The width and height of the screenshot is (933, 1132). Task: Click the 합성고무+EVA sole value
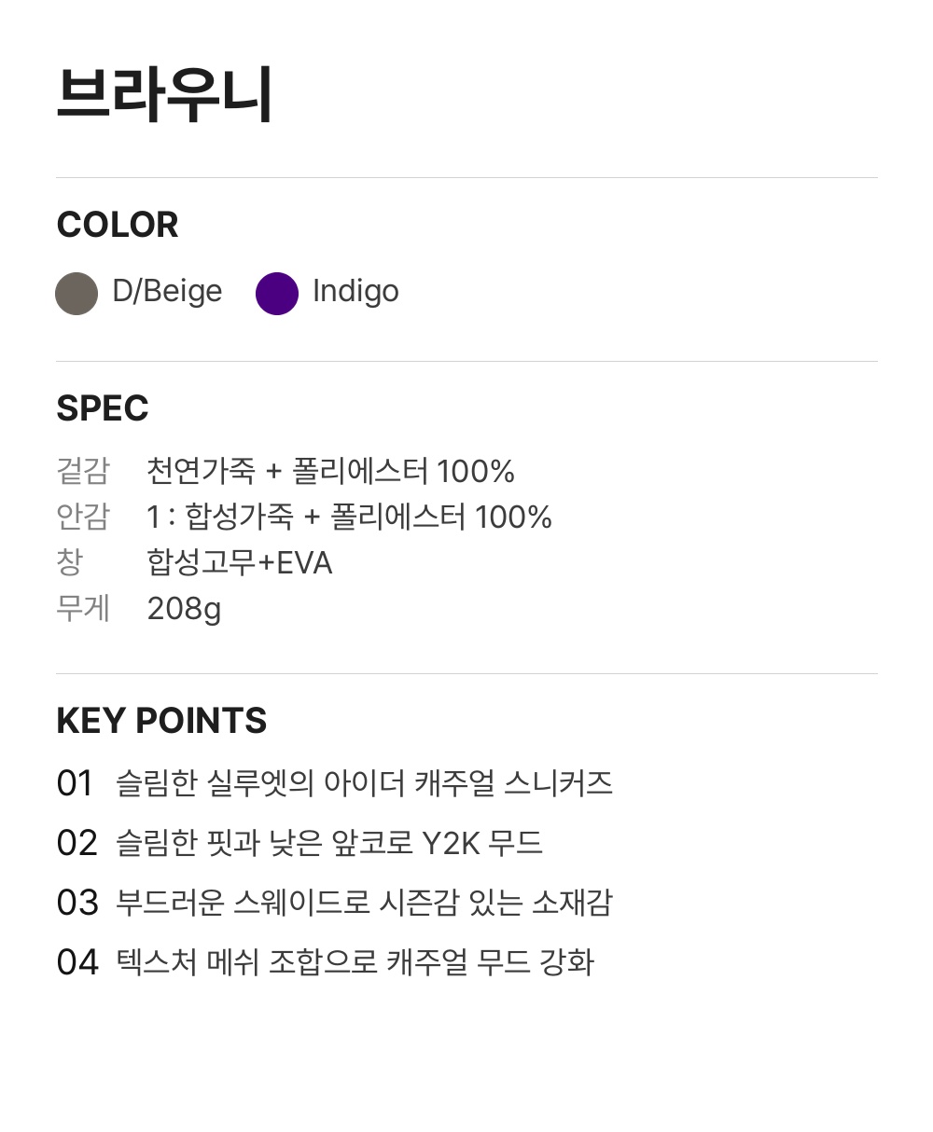coord(240,562)
